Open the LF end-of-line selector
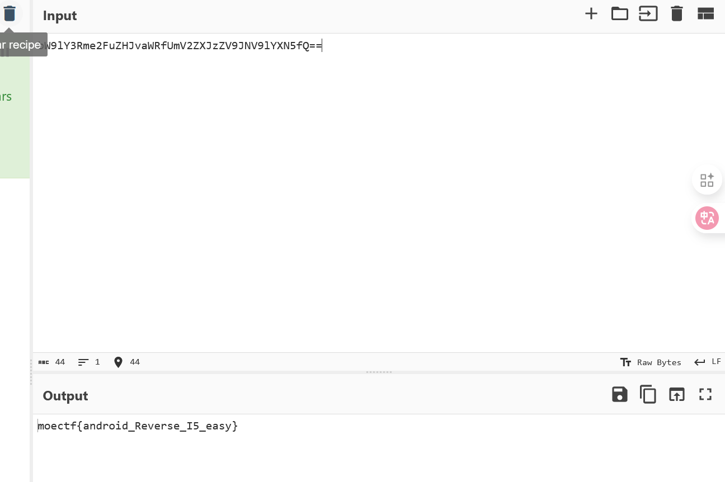725x482 pixels. [x=708, y=362]
